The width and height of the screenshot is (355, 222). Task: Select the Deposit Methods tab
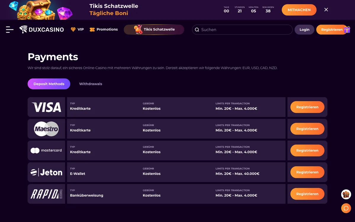click(49, 84)
